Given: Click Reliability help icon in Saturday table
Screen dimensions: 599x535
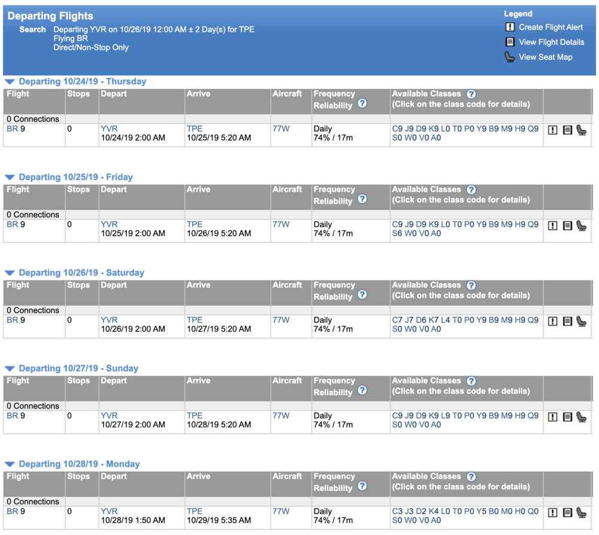Looking at the screenshot, I should 362,295.
